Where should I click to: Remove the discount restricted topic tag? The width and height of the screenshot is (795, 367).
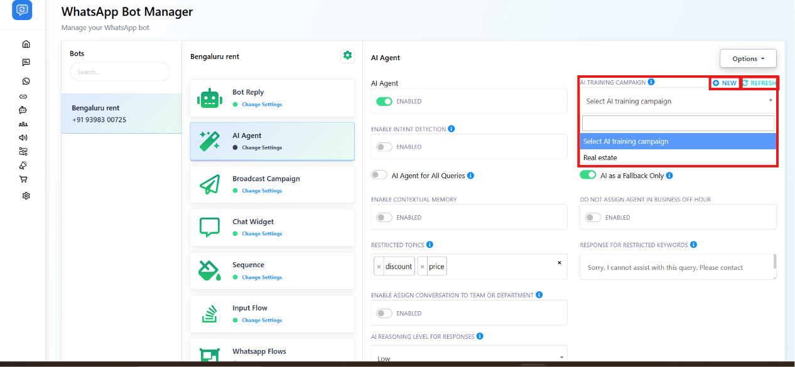tap(379, 267)
